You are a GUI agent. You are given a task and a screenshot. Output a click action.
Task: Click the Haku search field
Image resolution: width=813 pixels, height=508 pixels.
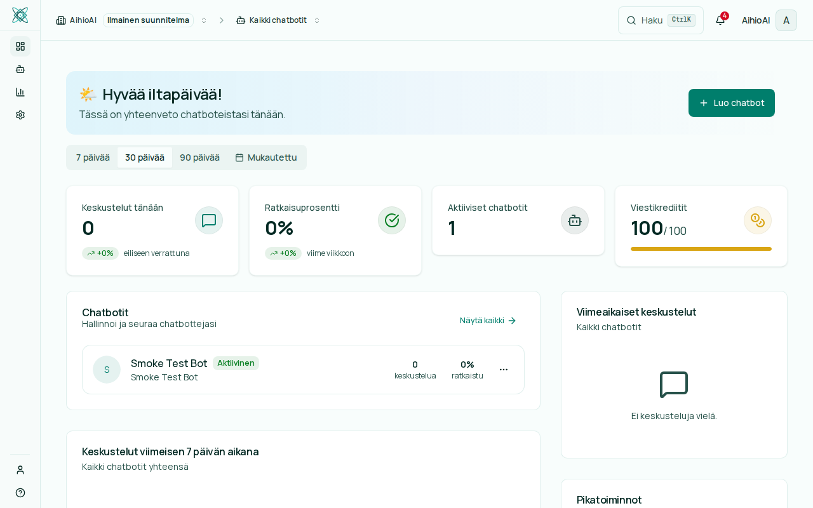(660, 20)
